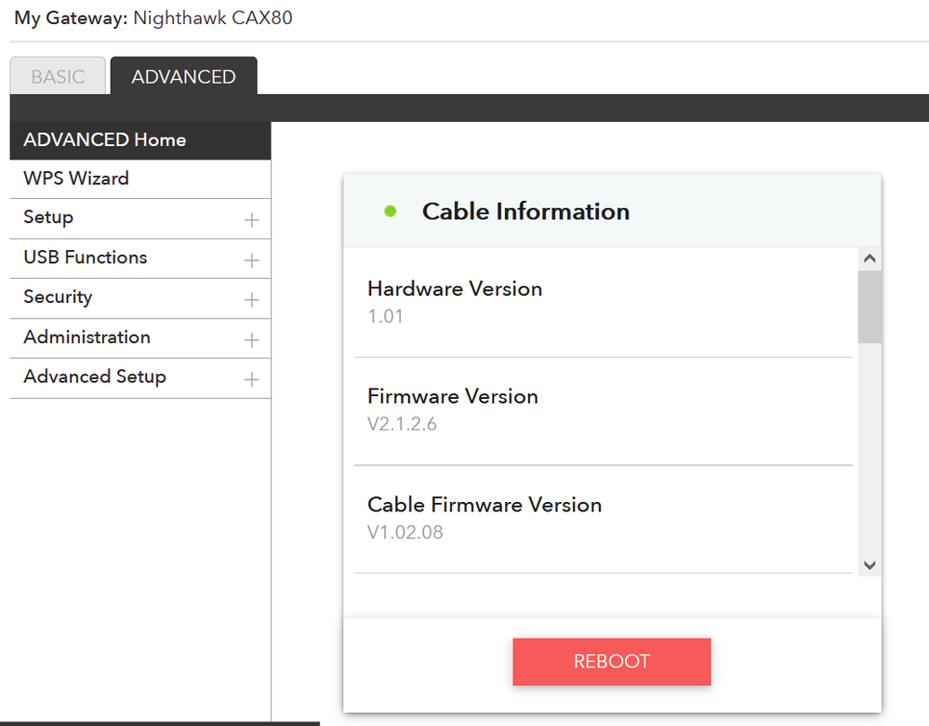This screenshot has width=929, height=726.
Task: Select ADVANCED Home in the sidebar
Action: (102, 139)
